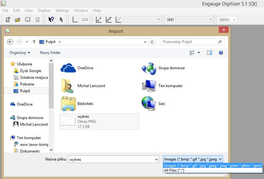Open the curve selection combo box

pos(143,19)
